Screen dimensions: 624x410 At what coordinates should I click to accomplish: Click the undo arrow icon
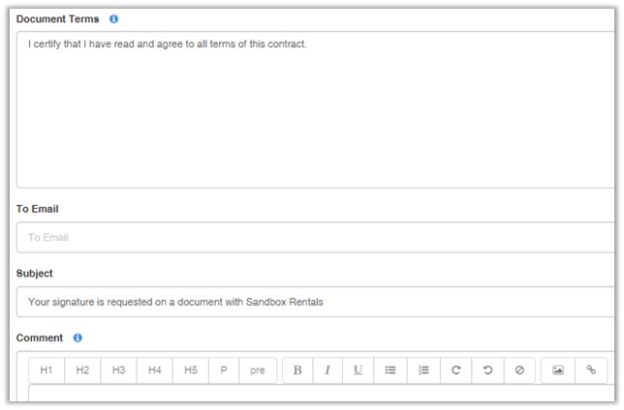pyautogui.click(x=487, y=370)
